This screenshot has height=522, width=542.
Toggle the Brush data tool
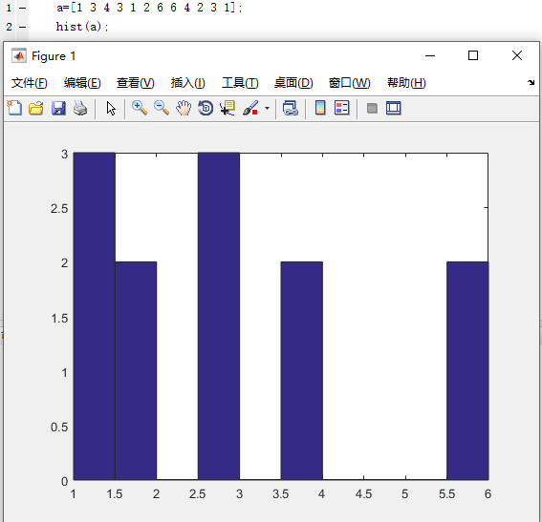point(250,108)
